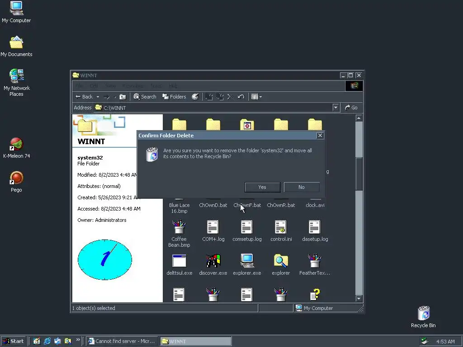Select the explorer search folder icon

[x=281, y=261]
